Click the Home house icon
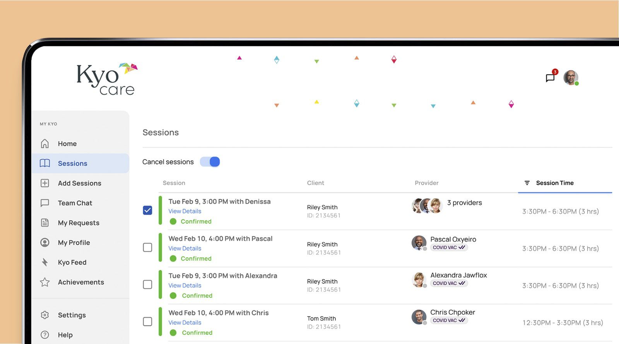Image resolution: width=619 pixels, height=344 pixels. pos(45,144)
